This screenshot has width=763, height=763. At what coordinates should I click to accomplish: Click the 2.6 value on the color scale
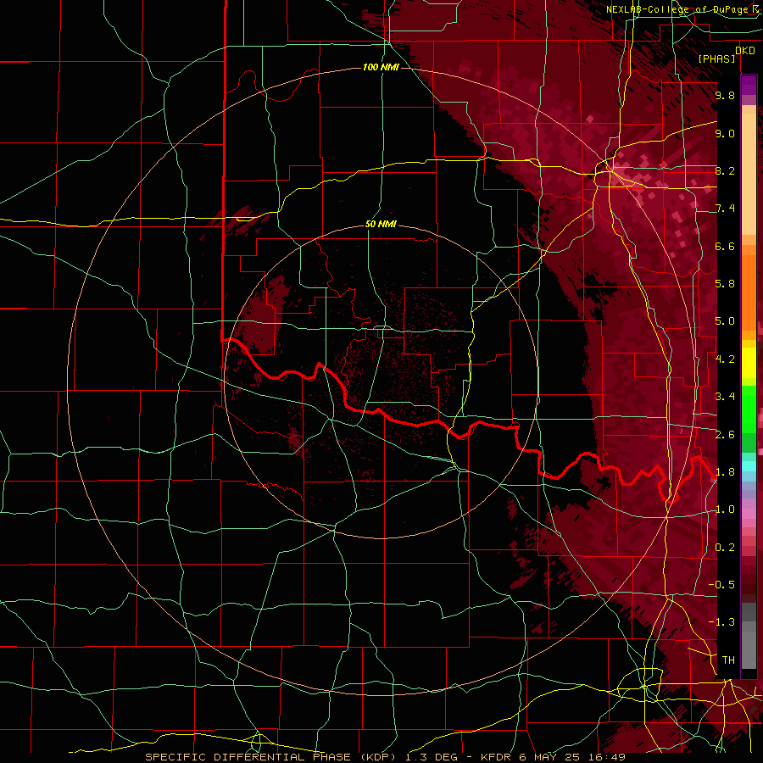point(725,435)
